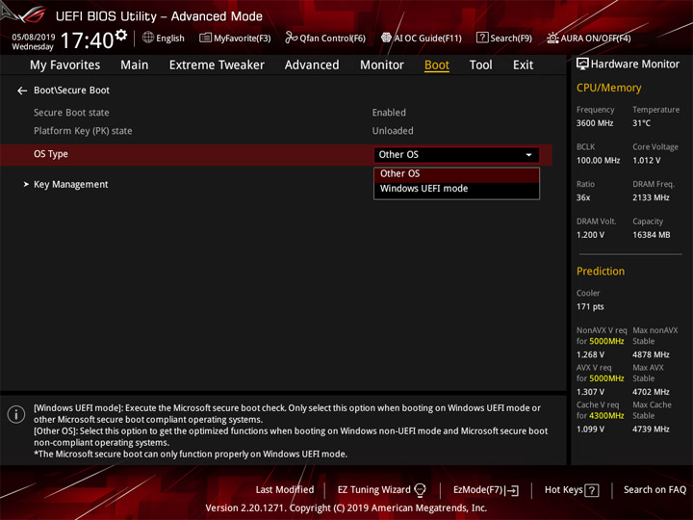Click the Enabled state value
The image size is (693, 520).
point(389,113)
